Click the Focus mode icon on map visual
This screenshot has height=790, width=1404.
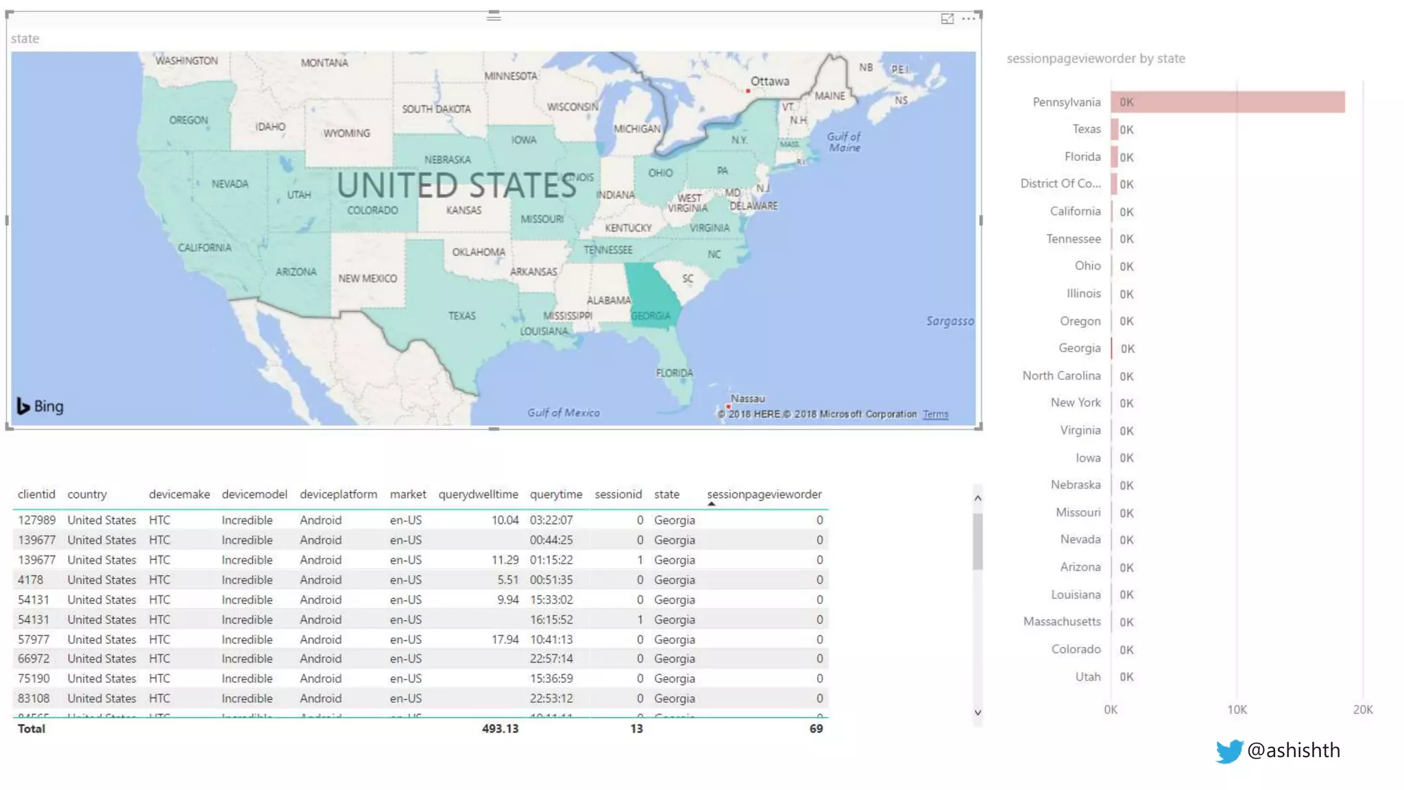pyautogui.click(x=947, y=19)
